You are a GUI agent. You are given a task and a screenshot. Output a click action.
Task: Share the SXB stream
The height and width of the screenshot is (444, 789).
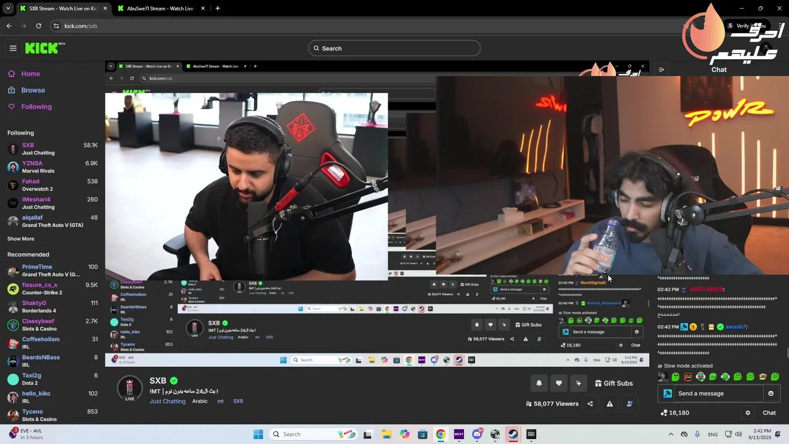590,404
